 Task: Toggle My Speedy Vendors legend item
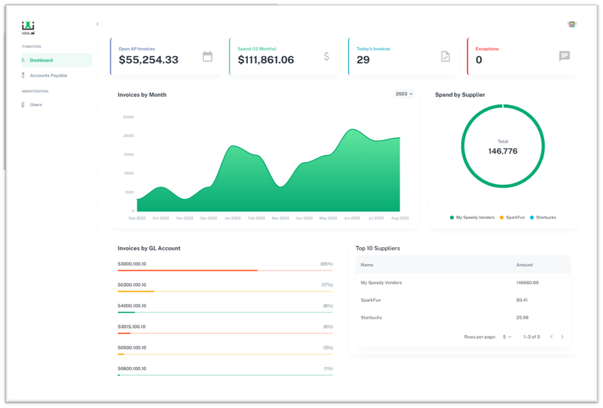(472, 218)
